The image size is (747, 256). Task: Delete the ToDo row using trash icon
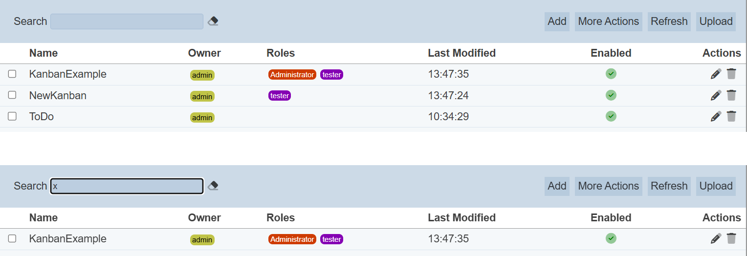point(731,116)
